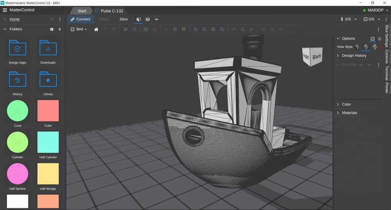Open the Fit to Bounds row overflow menu
391x210 pixels.
tap(378, 65)
